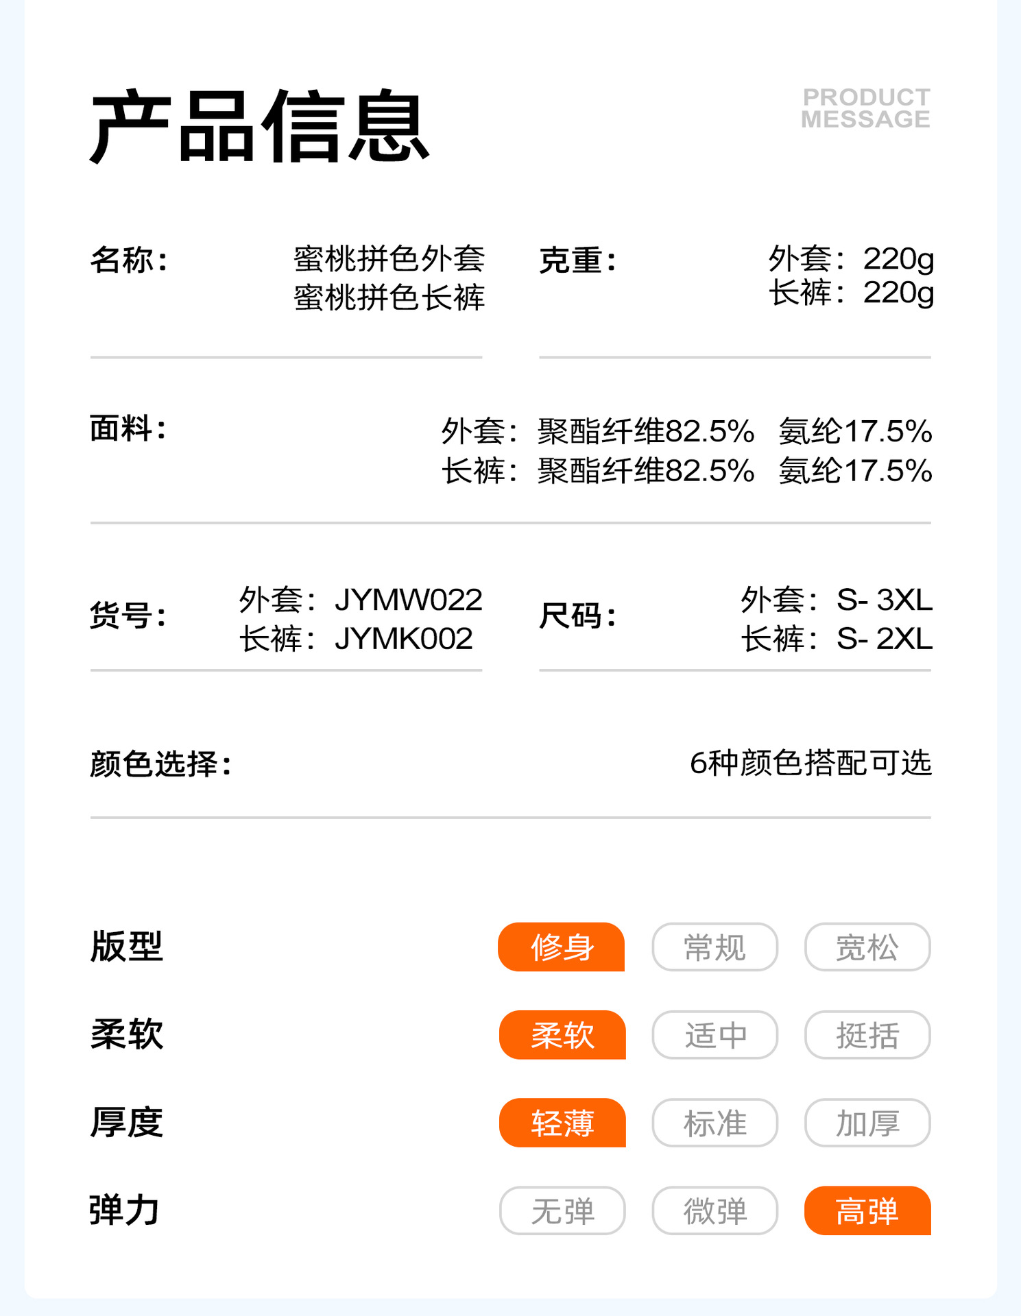1021x1316 pixels.
Task: Click the 产品信息 heading
Action: coord(260,127)
